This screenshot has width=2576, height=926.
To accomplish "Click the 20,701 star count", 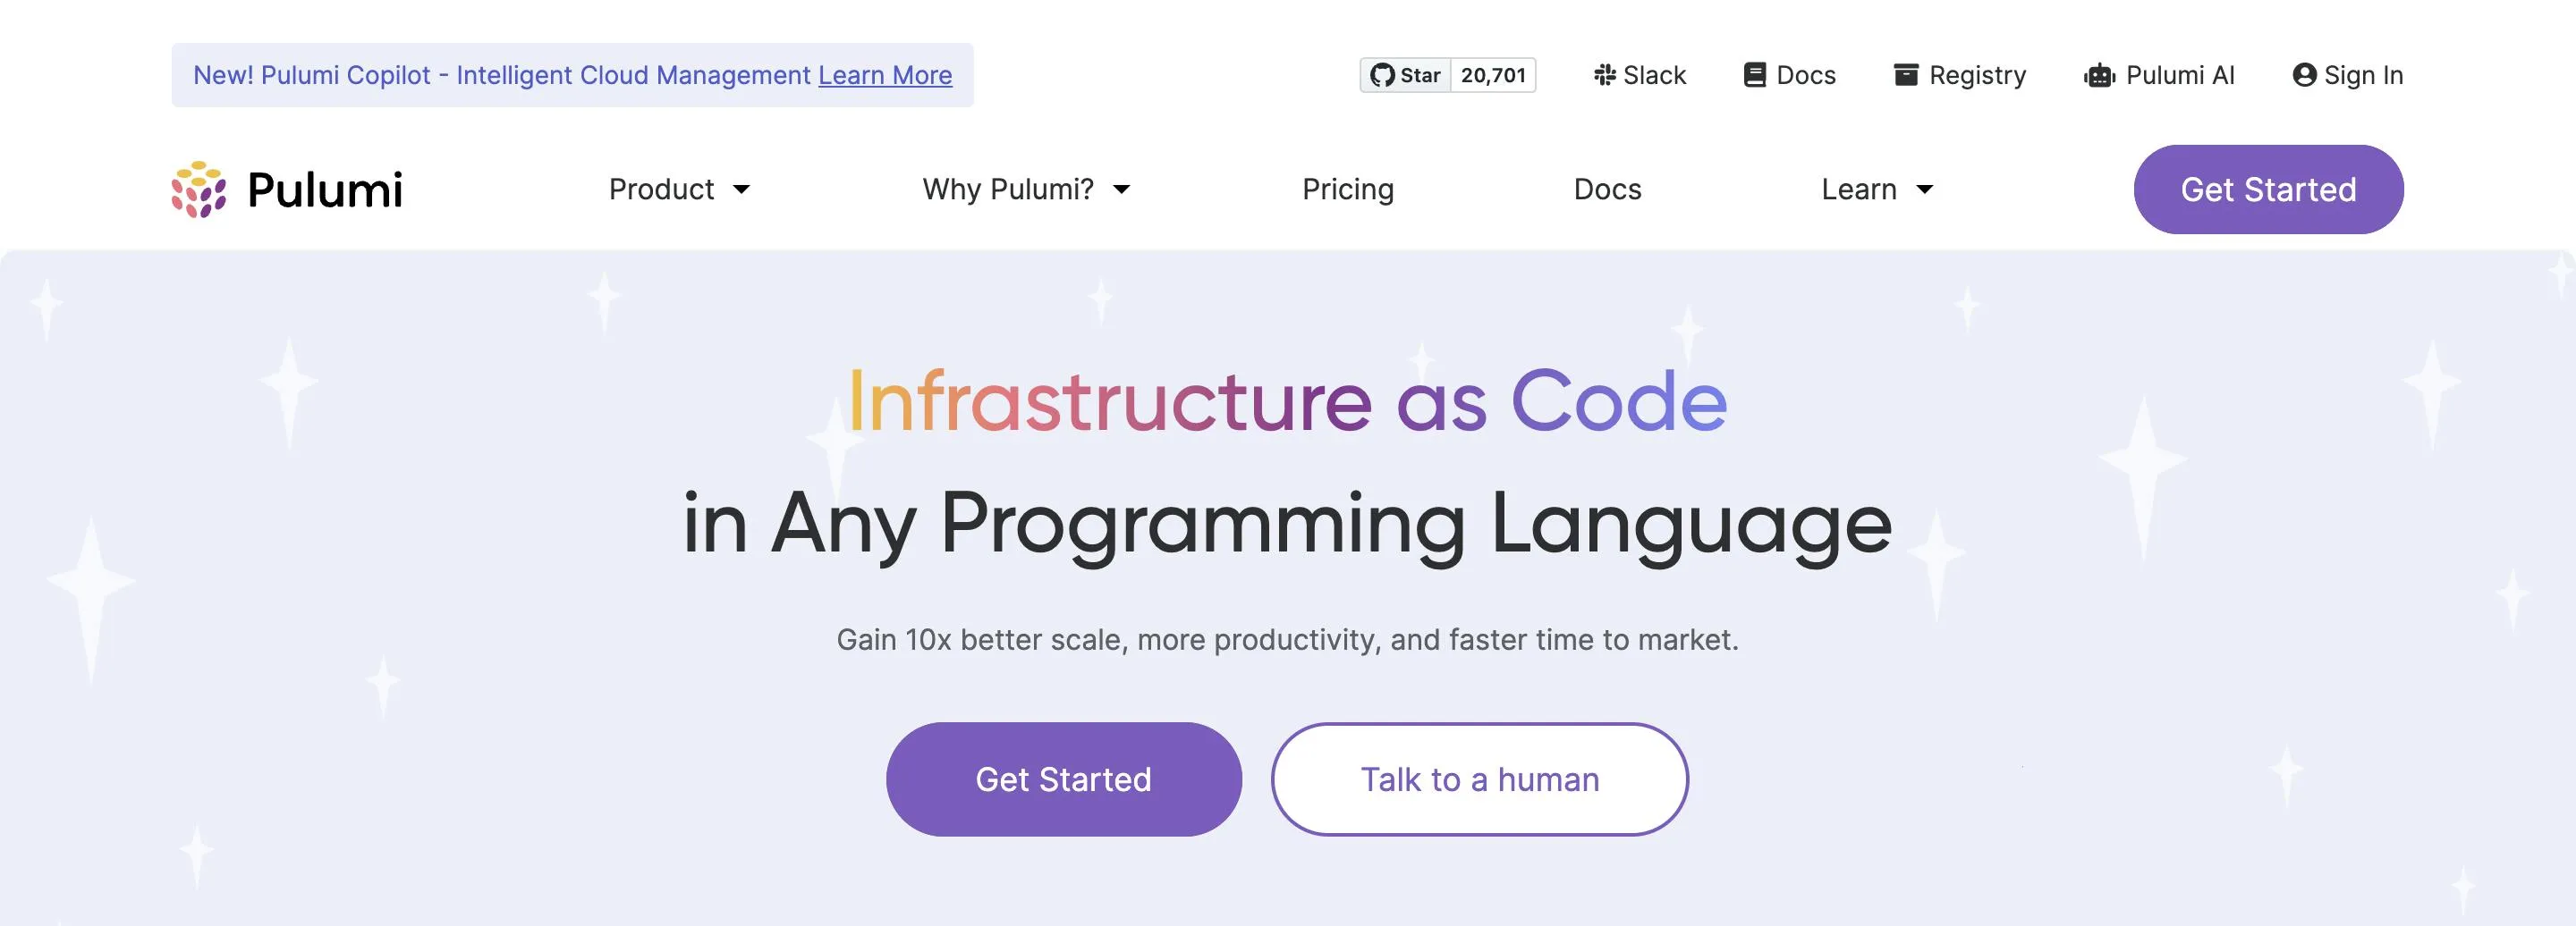I will pos(1493,75).
